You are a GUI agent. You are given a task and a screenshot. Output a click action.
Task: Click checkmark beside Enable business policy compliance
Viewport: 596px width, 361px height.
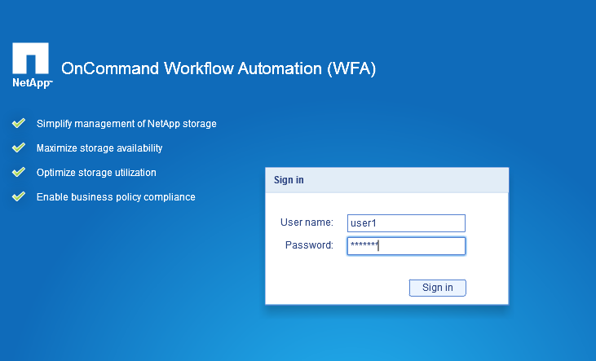19,197
